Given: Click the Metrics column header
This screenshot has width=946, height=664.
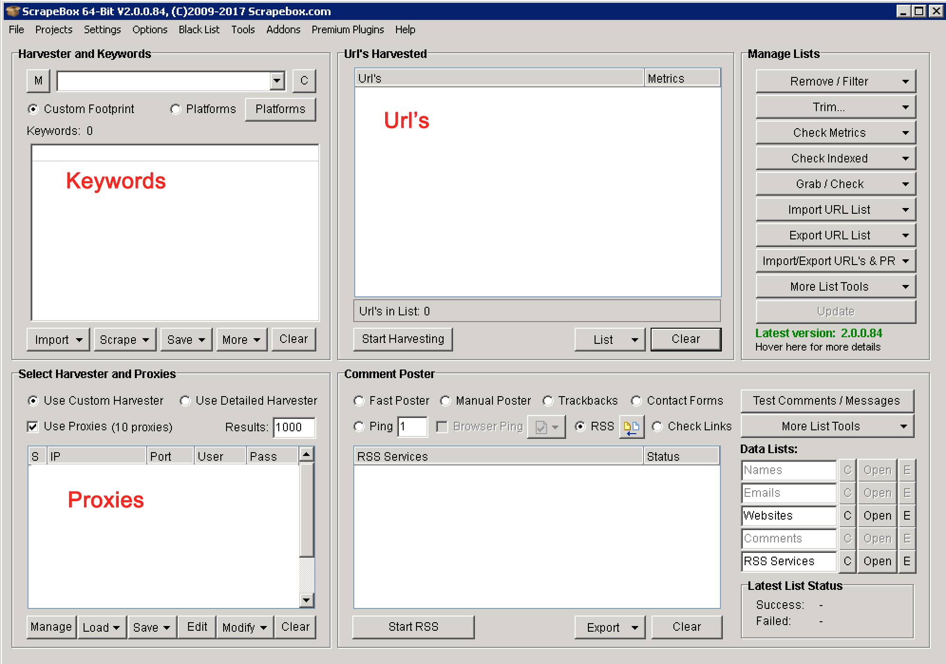Looking at the screenshot, I should [x=682, y=78].
